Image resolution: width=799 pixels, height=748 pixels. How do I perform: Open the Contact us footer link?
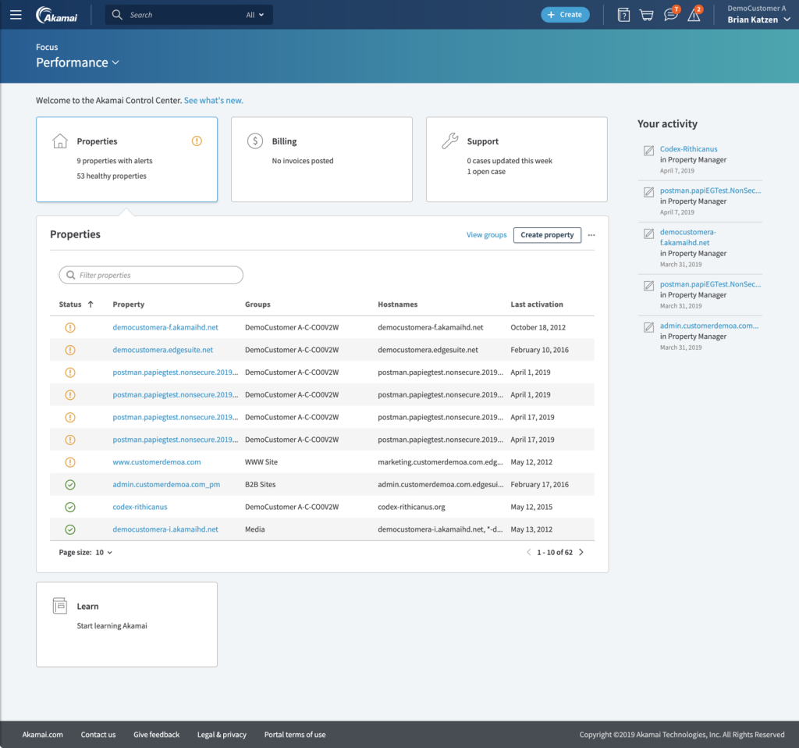click(x=98, y=735)
